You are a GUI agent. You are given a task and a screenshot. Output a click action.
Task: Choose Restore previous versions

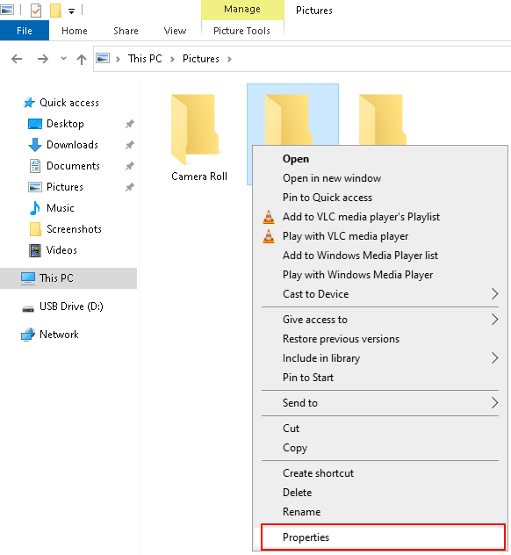tap(380, 339)
